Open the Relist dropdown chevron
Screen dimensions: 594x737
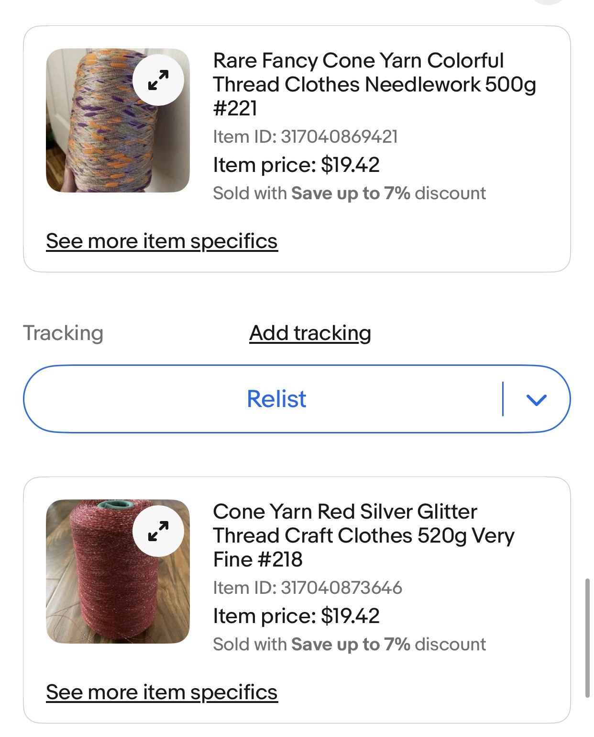click(536, 399)
